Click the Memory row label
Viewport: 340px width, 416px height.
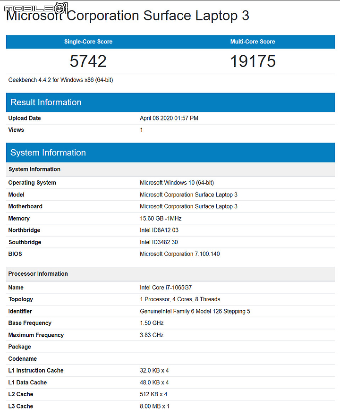(x=19, y=218)
